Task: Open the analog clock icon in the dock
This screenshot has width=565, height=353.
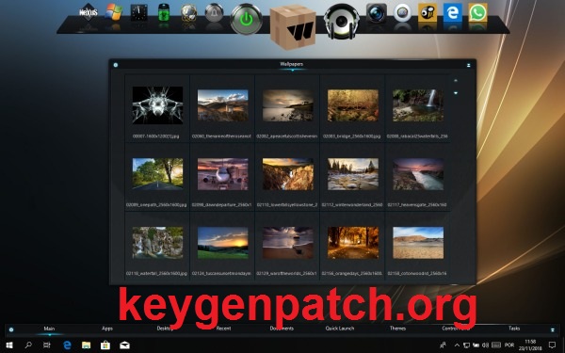Action: 138,13
